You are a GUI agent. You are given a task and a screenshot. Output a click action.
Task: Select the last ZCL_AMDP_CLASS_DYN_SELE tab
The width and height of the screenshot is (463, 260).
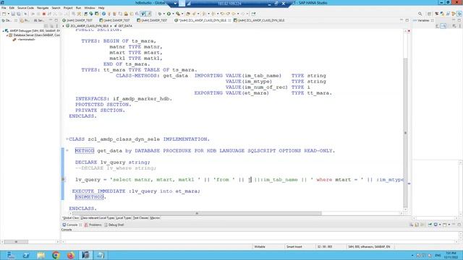pos(260,20)
